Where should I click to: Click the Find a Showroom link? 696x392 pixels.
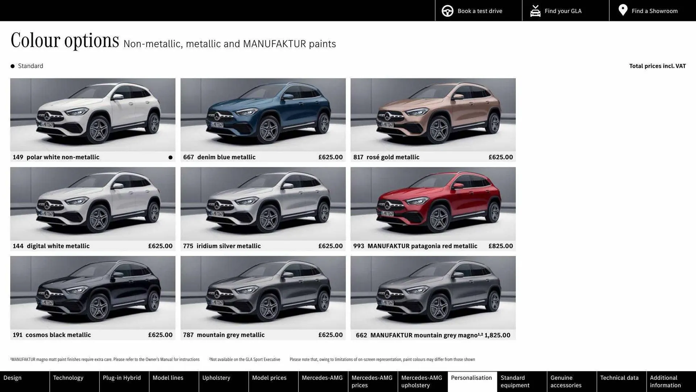coord(654,11)
